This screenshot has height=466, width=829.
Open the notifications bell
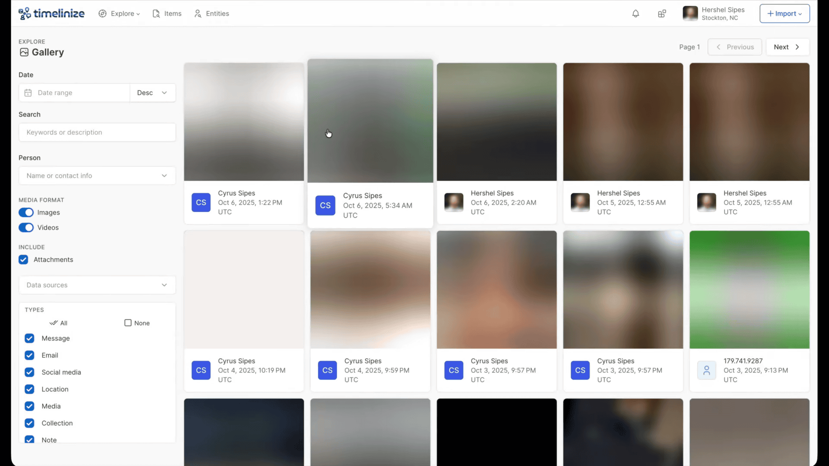point(636,14)
